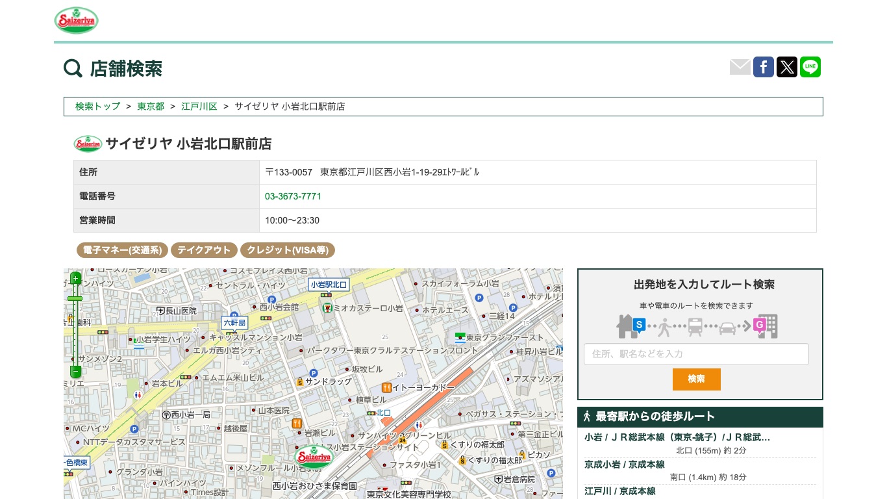Click the 小岩駅北口 intersection label on map

[x=329, y=285]
